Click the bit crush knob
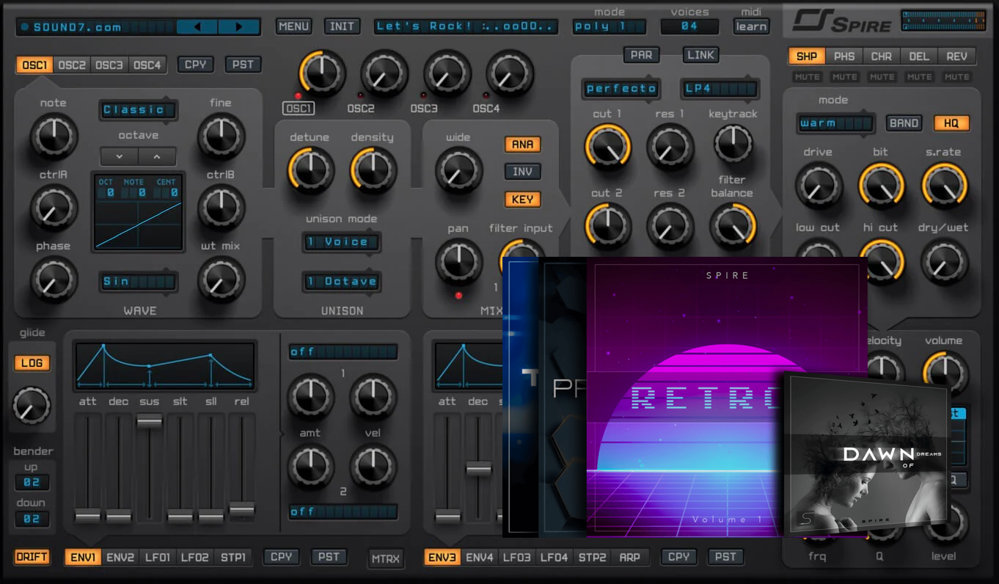The image size is (999, 584). pyautogui.click(x=882, y=186)
